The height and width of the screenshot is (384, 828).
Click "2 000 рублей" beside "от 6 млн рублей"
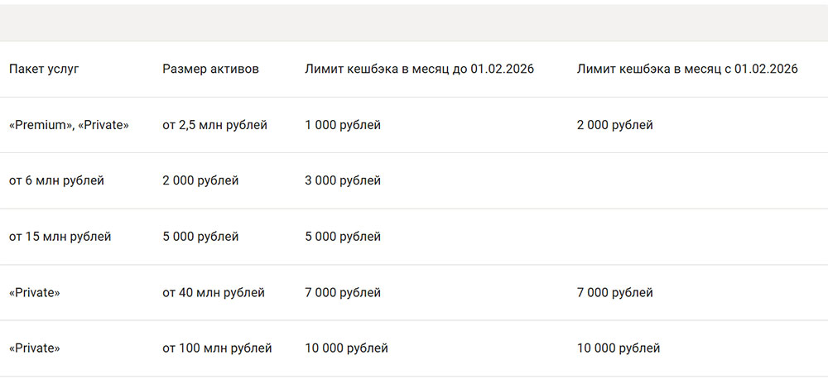click(200, 180)
